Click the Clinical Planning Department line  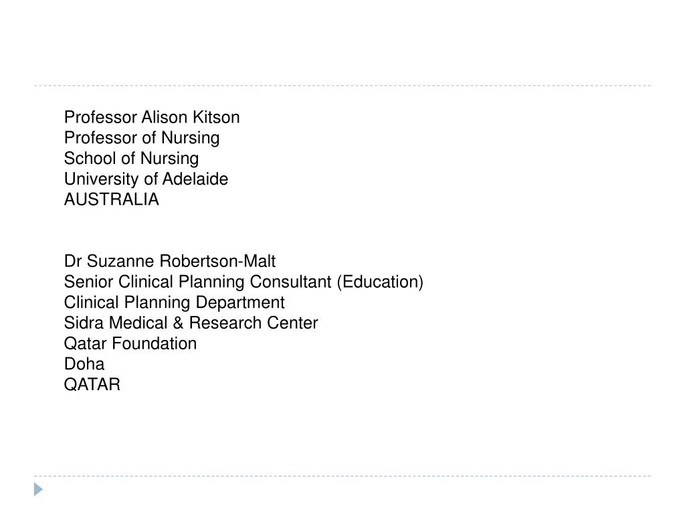coord(174,303)
